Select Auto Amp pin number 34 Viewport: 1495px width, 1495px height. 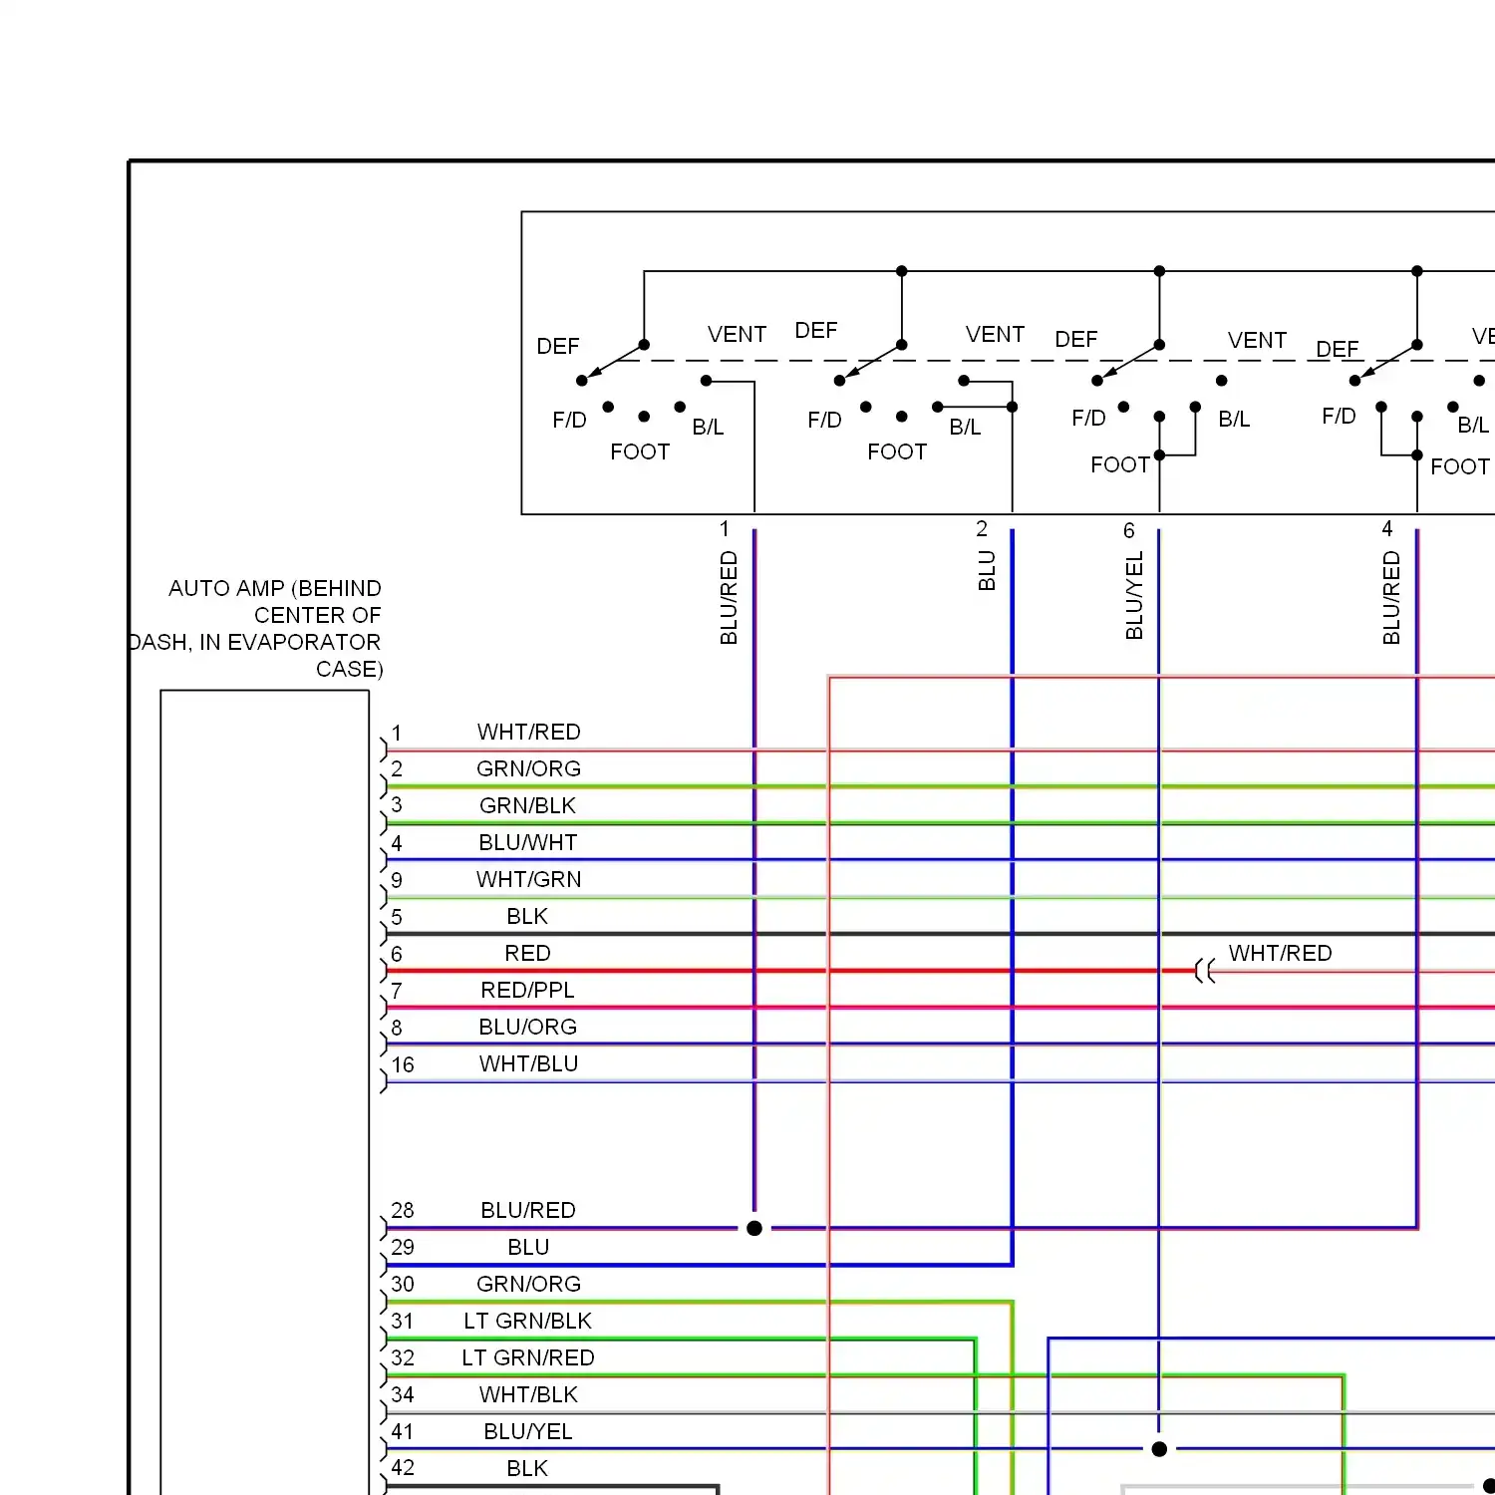[403, 1395]
